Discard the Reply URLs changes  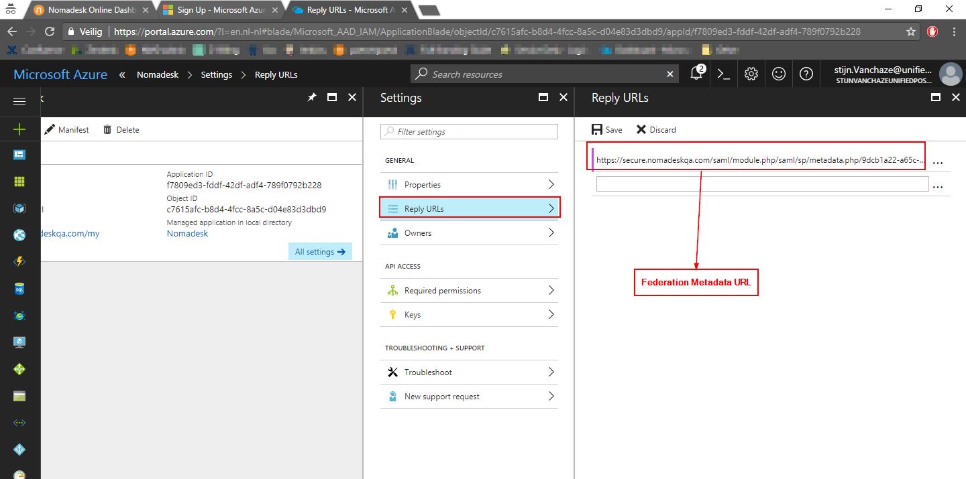click(x=656, y=129)
